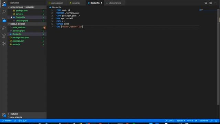The height and width of the screenshot is (124, 220).
Task: Expand the Outline section
Action: tap(9, 114)
